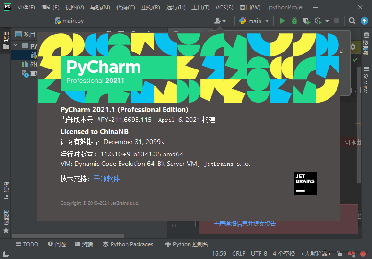Click the PyCharm 2021.1 (Professional Edition) heading

(124, 110)
